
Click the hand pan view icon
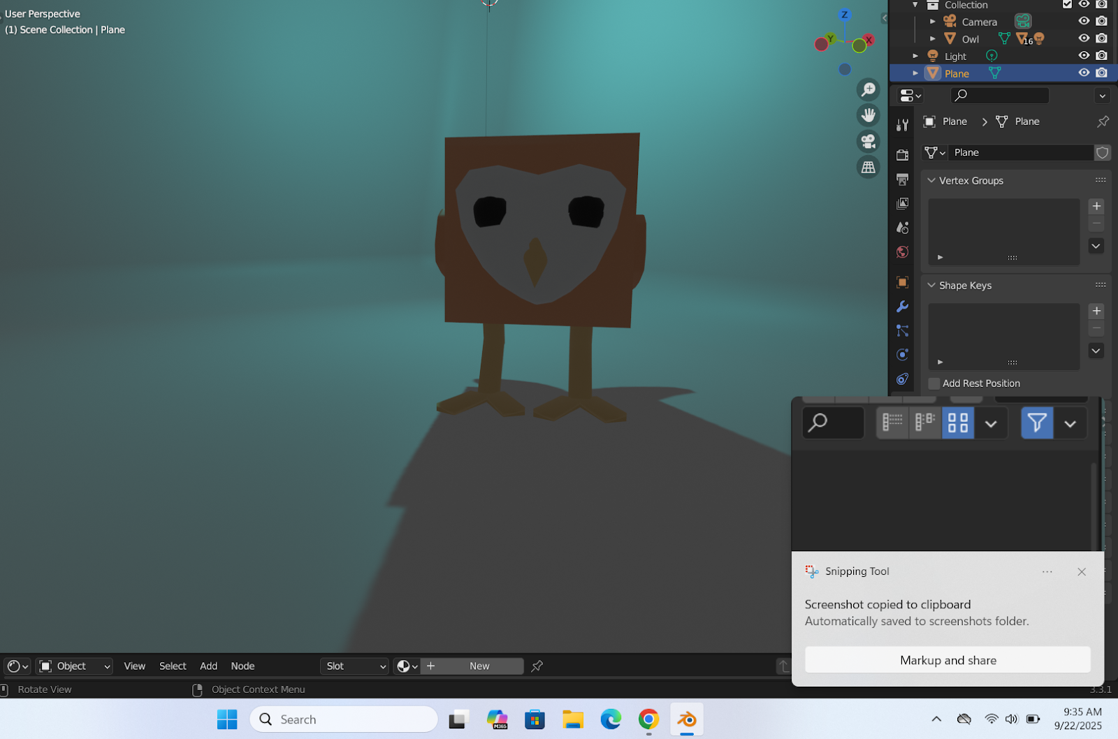click(x=869, y=115)
